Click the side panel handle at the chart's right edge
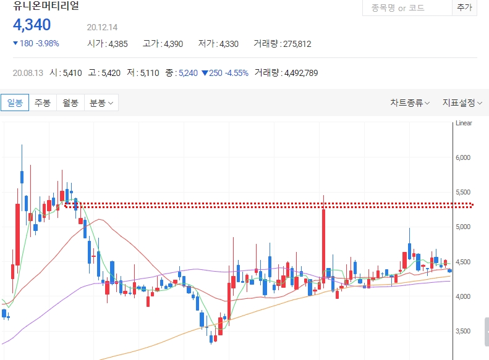 [487, 332]
